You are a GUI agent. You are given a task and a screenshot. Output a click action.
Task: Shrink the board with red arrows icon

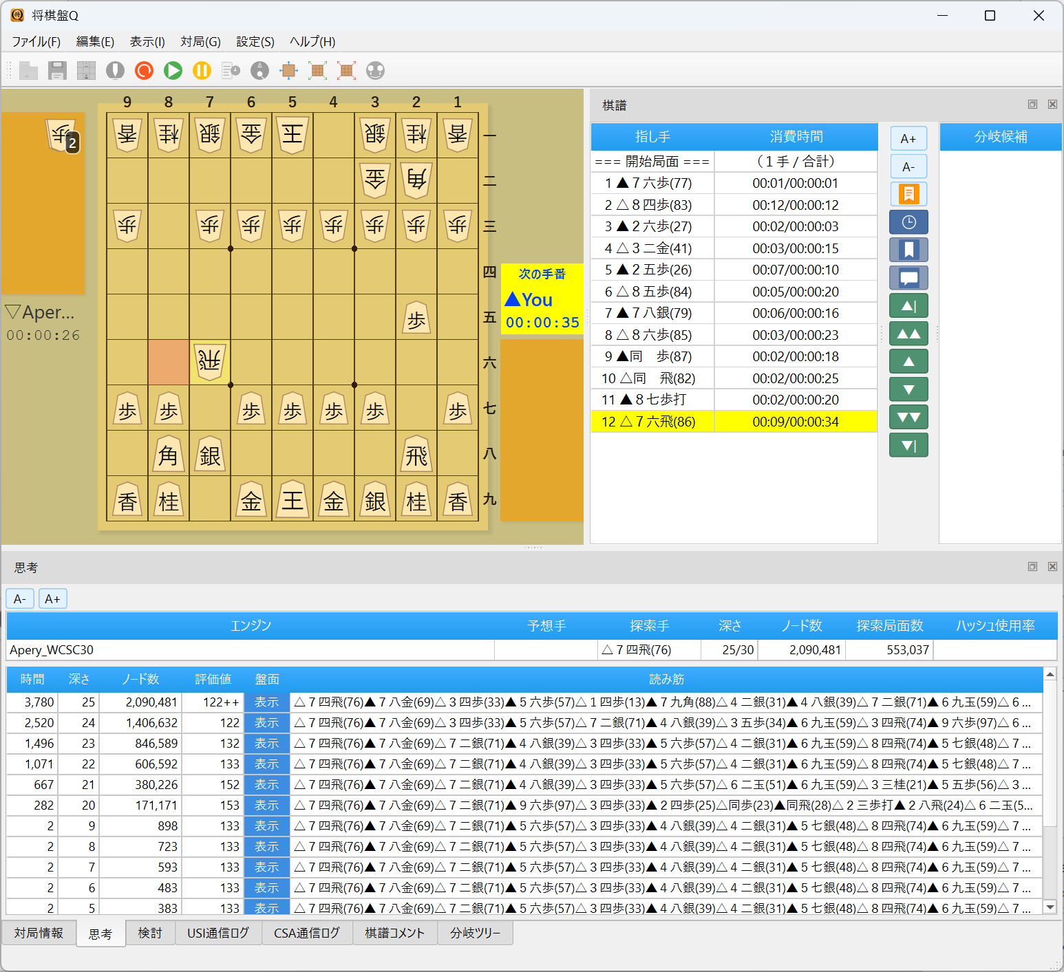tap(346, 70)
